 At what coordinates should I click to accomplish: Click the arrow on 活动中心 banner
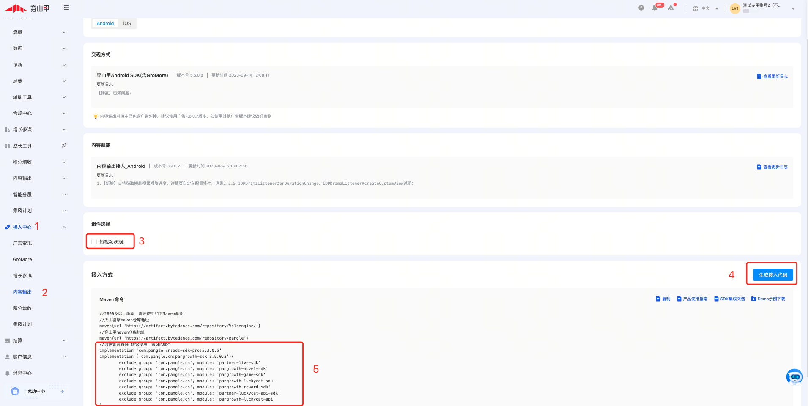tap(62, 392)
